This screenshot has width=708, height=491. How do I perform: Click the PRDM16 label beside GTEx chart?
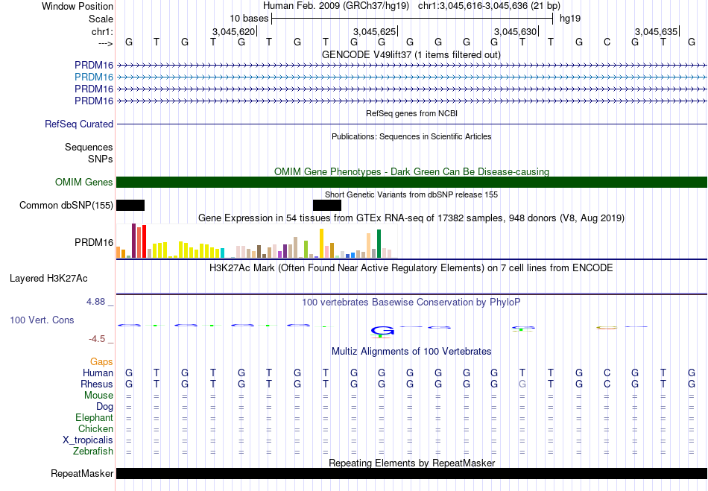tap(94, 243)
